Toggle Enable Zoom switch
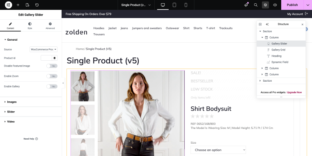312x156 pixels. tap(52, 76)
